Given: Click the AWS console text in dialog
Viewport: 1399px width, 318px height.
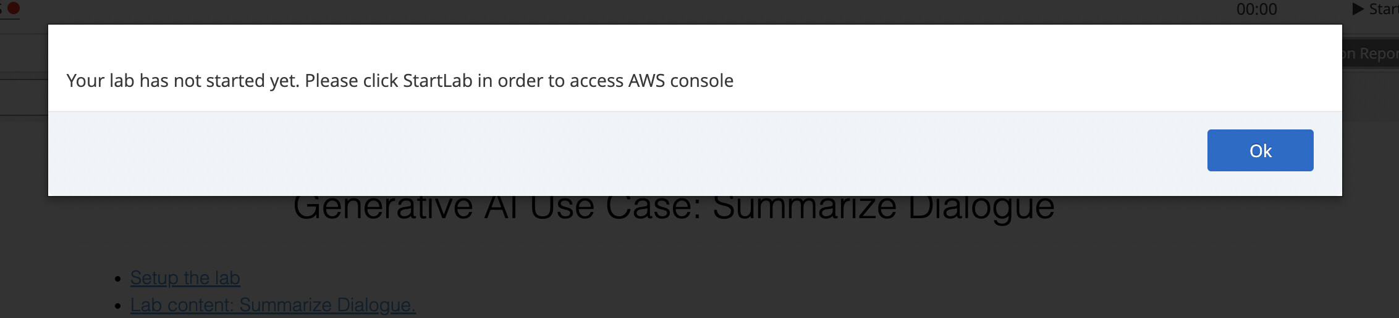Looking at the screenshot, I should point(681,81).
